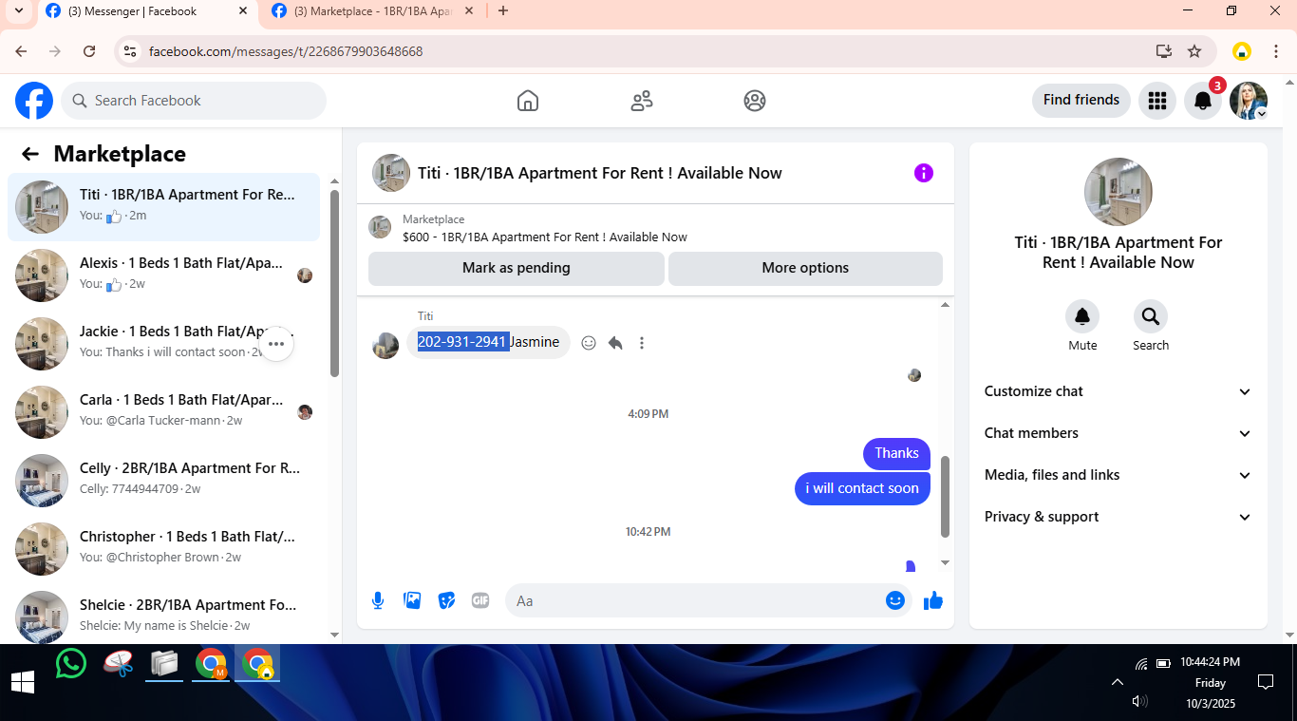Screen dimensions: 1297x721
Task: Bookmark this page with the star icon
Action: (x=1194, y=51)
